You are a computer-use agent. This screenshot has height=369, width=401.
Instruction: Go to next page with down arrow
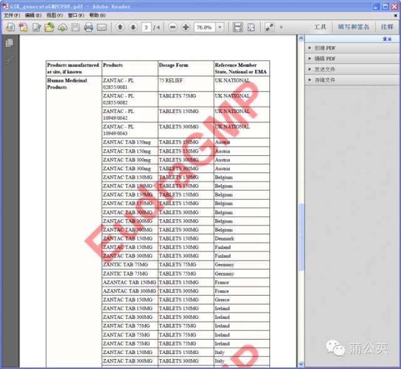133,27
